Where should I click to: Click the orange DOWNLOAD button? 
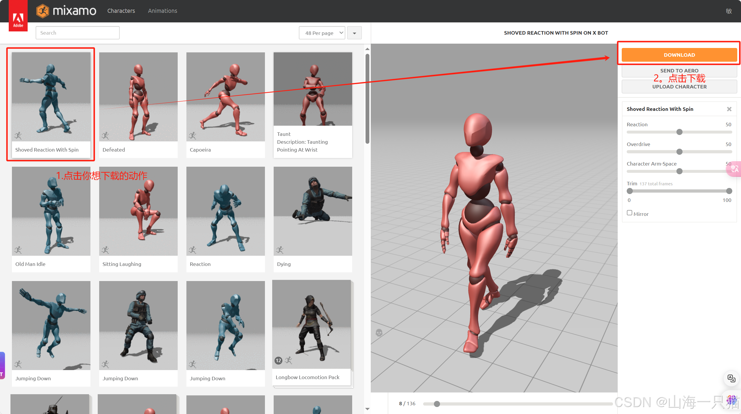click(679, 55)
